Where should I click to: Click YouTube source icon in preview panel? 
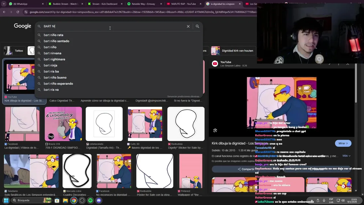(x=215, y=64)
